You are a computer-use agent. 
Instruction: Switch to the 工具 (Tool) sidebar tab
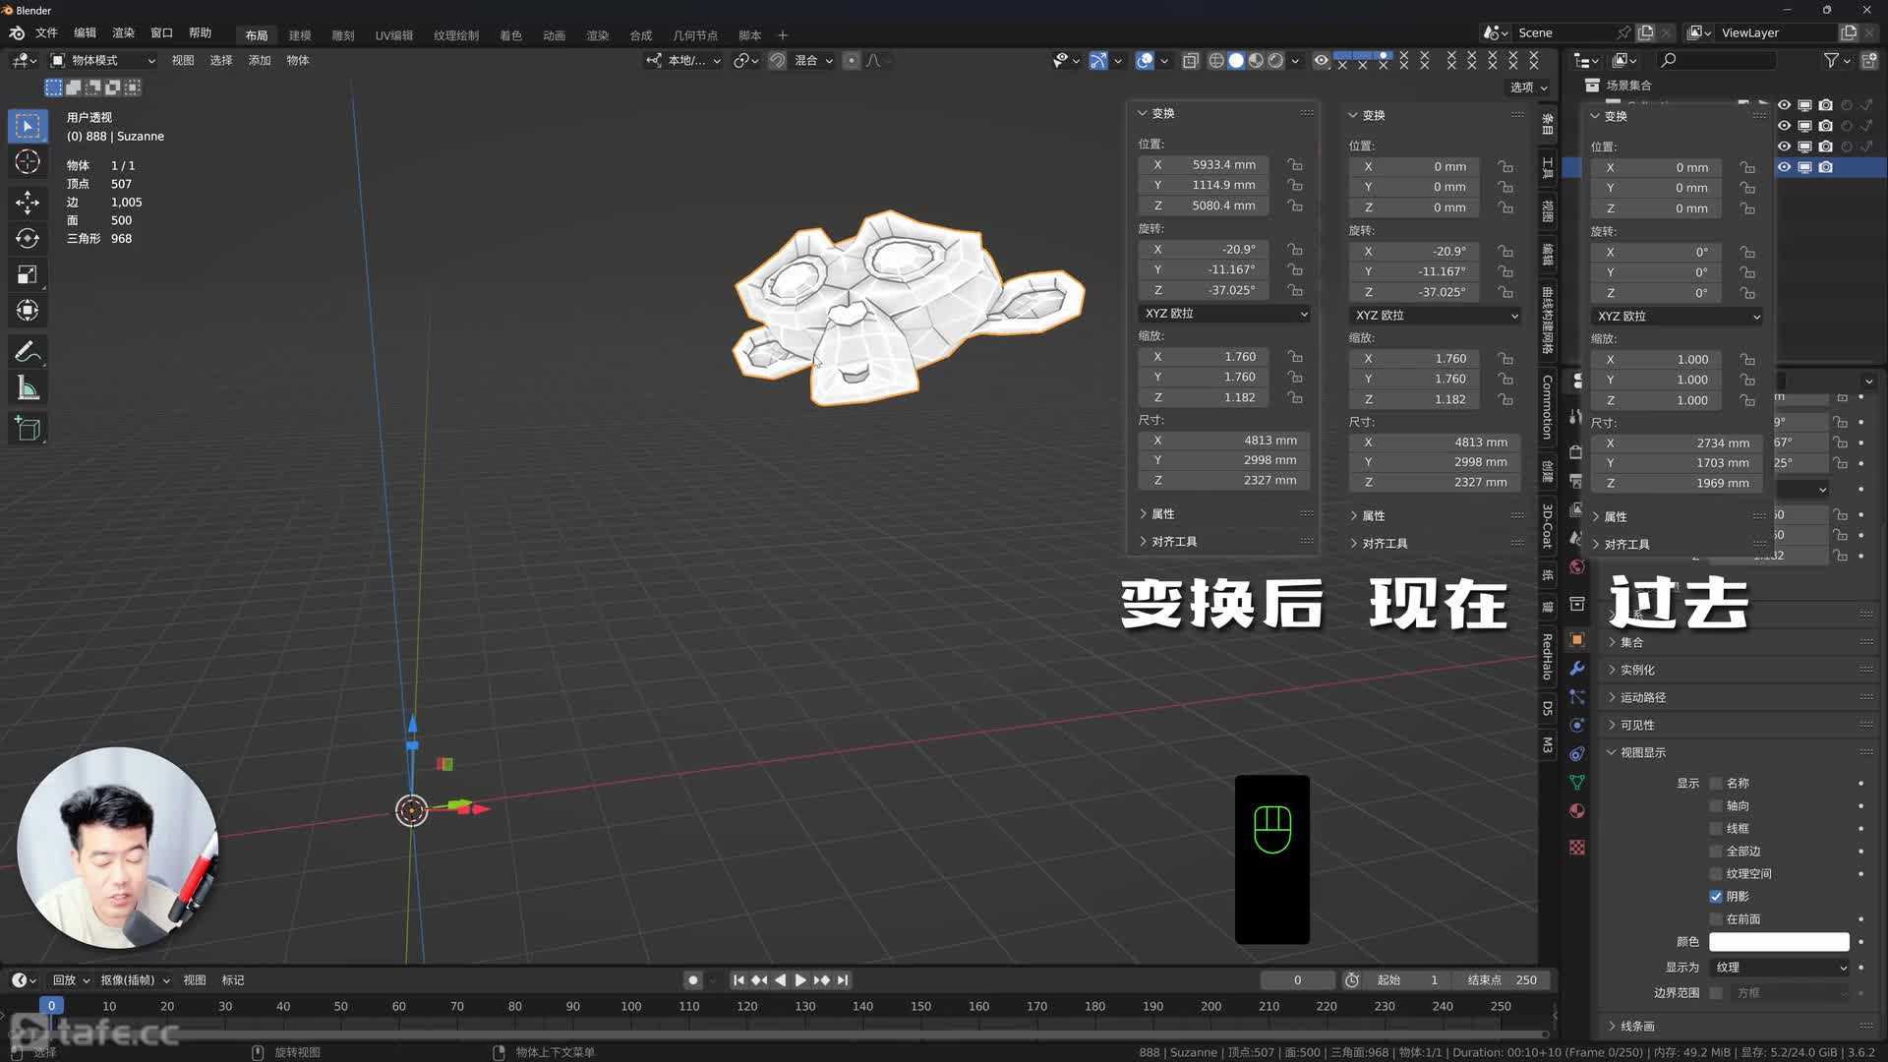[1546, 167]
